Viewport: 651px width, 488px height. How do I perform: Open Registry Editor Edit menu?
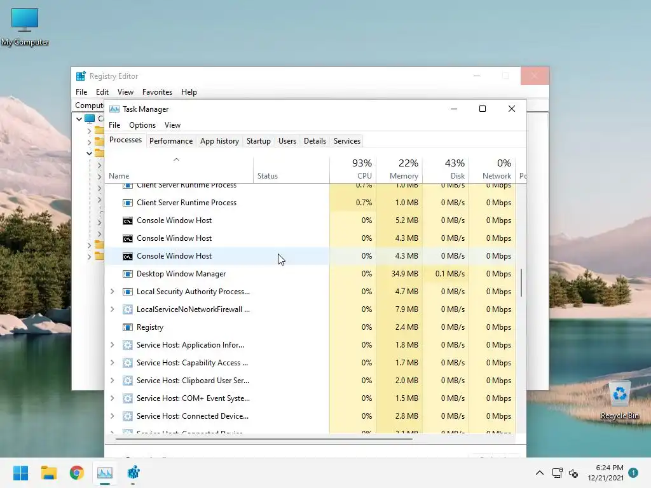pyautogui.click(x=102, y=92)
